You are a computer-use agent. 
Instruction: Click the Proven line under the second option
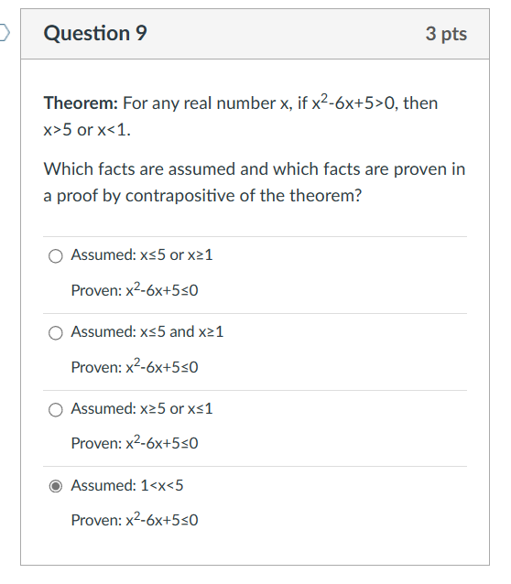[135, 366]
